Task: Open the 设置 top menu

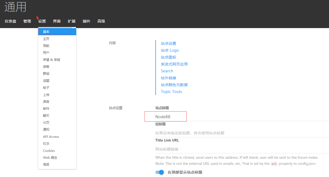Action: coord(42,21)
